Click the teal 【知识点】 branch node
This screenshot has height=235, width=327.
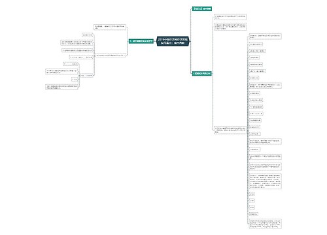coord(202,9)
